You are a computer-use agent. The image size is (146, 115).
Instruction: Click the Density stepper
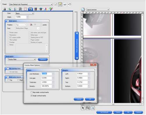[53, 86]
